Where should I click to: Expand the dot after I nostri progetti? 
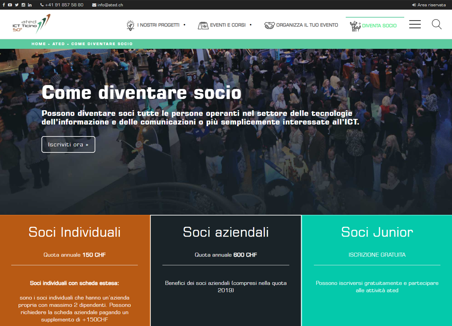tap(185, 25)
